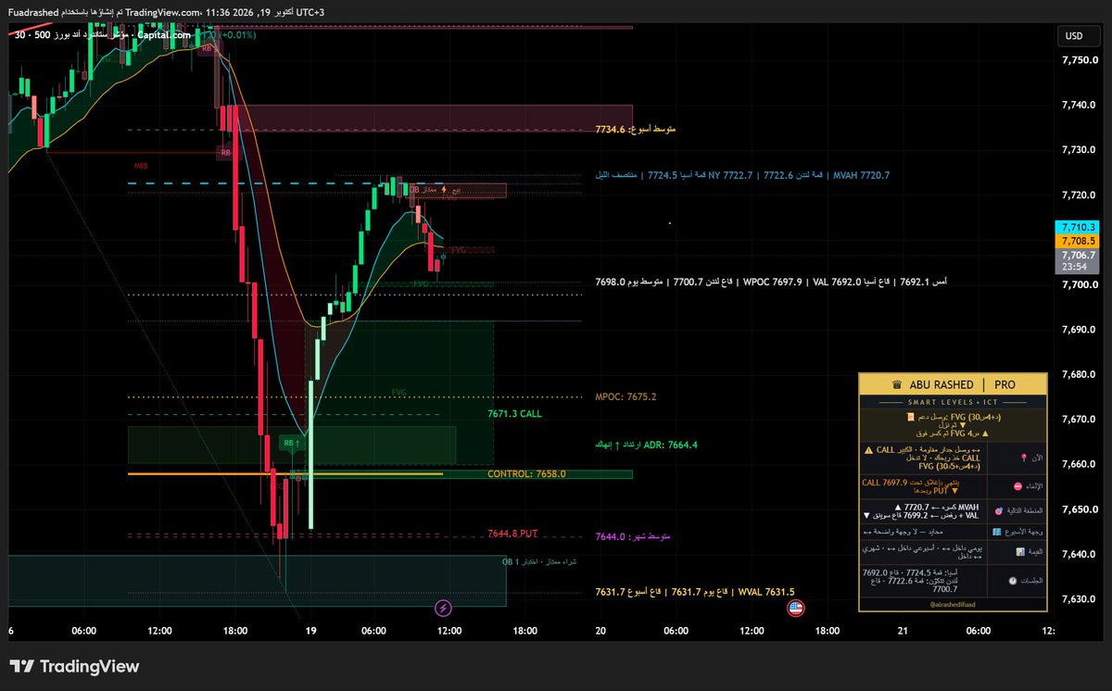Click the 7734.6 weekly average label

coord(635,130)
